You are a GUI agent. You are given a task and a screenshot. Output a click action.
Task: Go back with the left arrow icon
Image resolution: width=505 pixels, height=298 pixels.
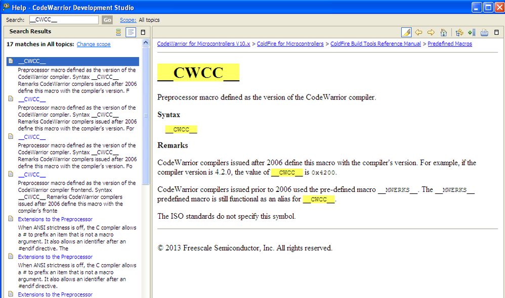click(x=418, y=32)
